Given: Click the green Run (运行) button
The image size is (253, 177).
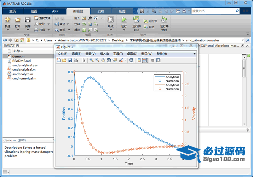Looking at the screenshot, I should click(x=124, y=20).
